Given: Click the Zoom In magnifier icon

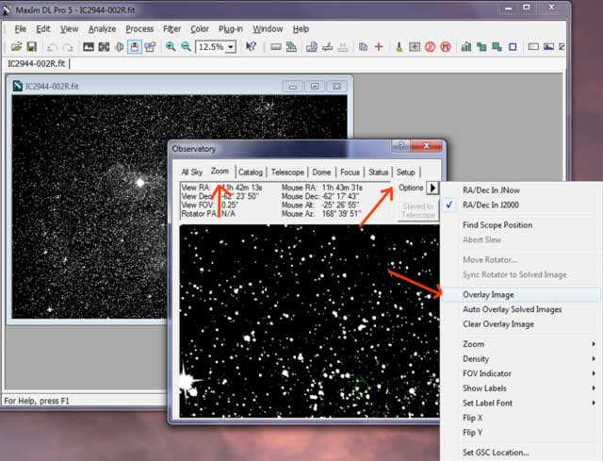Looking at the screenshot, I should pyautogui.click(x=170, y=46).
